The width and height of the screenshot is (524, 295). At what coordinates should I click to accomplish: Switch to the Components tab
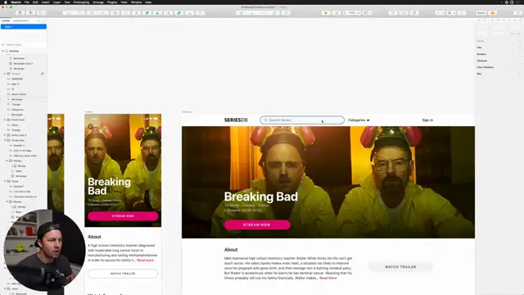[x=20, y=20]
